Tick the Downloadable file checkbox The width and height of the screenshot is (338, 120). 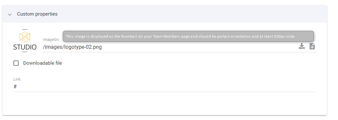(x=16, y=63)
